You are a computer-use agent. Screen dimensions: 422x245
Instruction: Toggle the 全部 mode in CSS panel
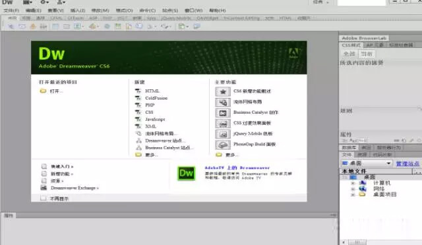click(349, 54)
